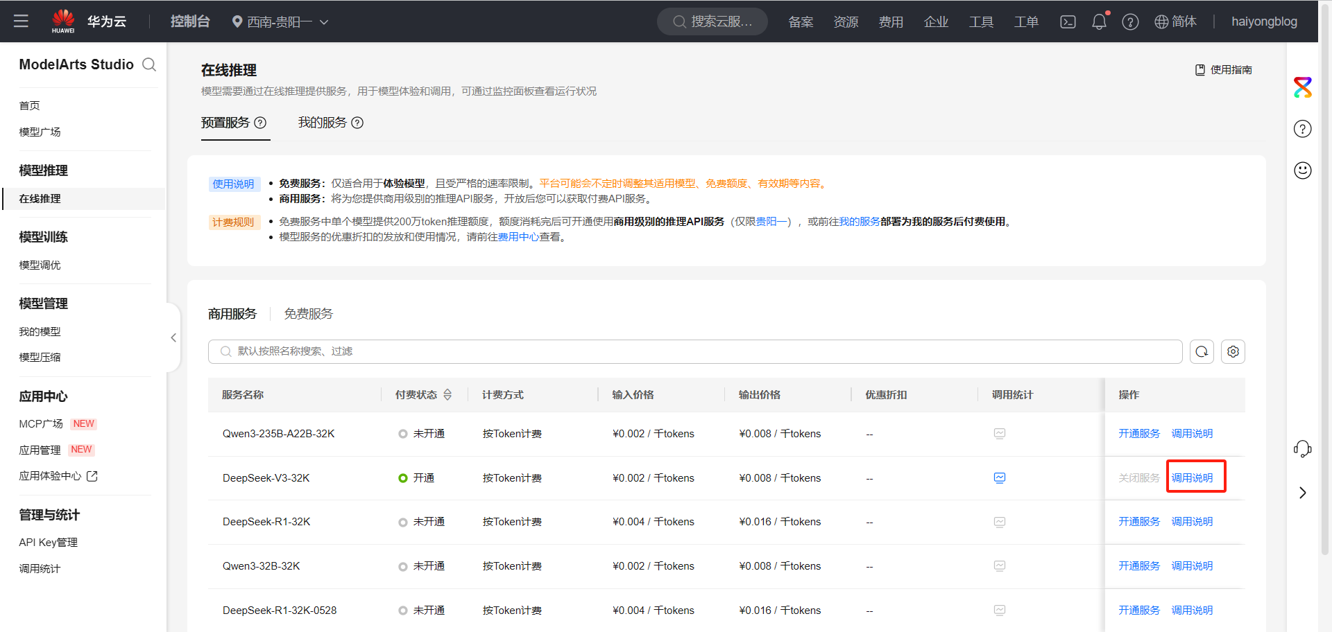Click the smiley feedback icon on right sidebar
Screen dimensions: 1332x632
1303,170
